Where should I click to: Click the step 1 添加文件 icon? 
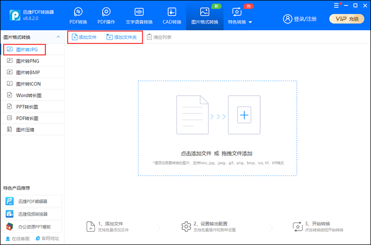91,227
